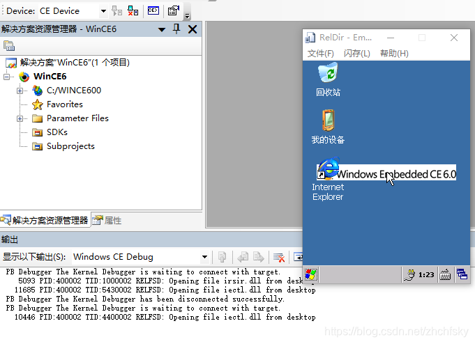Click the Detach Device toolbar icon
The height and width of the screenshot is (344, 475).
coord(133,11)
